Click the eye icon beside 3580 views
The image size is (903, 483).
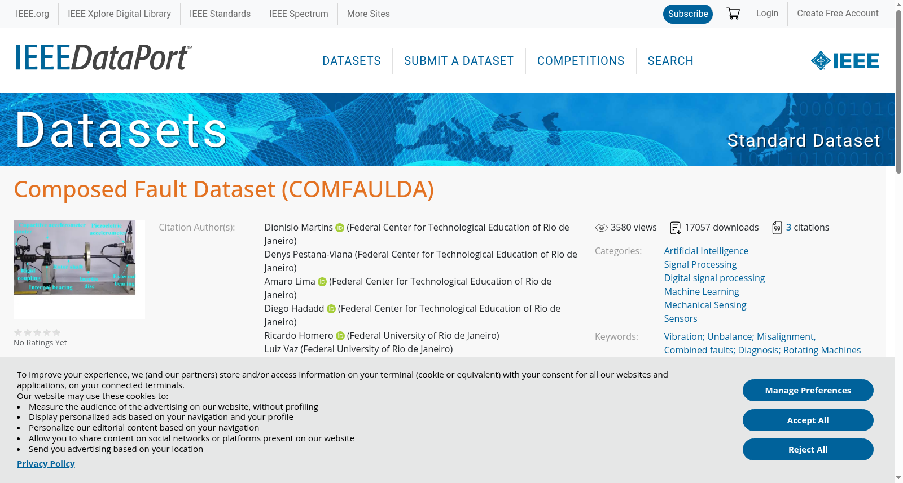pyautogui.click(x=602, y=228)
